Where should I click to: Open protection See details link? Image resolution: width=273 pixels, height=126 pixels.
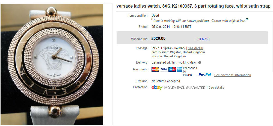pyautogui.click(x=216, y=88)
